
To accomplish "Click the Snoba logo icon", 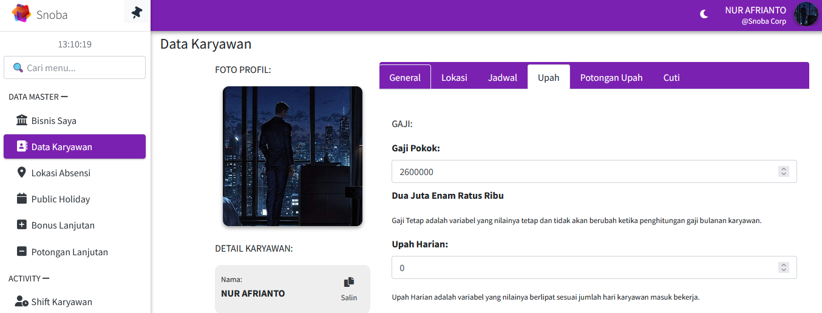I will 21,13.
